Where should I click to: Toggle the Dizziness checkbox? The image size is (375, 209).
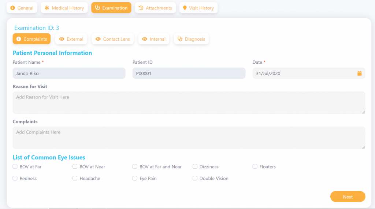195,167
